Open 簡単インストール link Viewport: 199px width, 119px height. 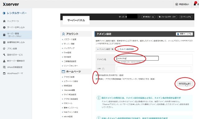coord(71,108)
